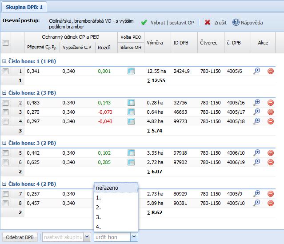Open the PEO table icon for ID 97902
This screenshot has height=244, width=284.
pos(131,162)
